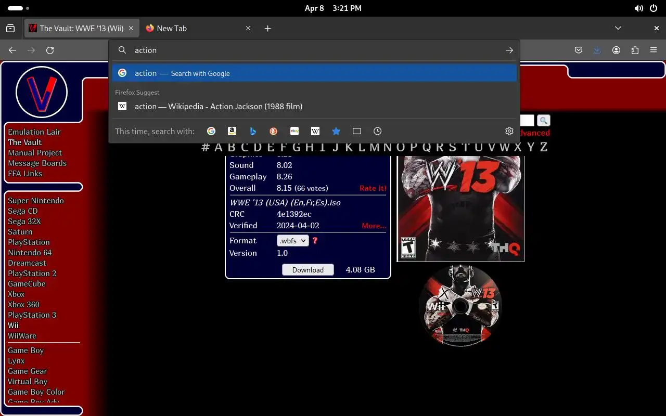The height and width of the screenshot is (416, 666).
Task: Open the PlayStation 2 section
Action: click(32, 274)
